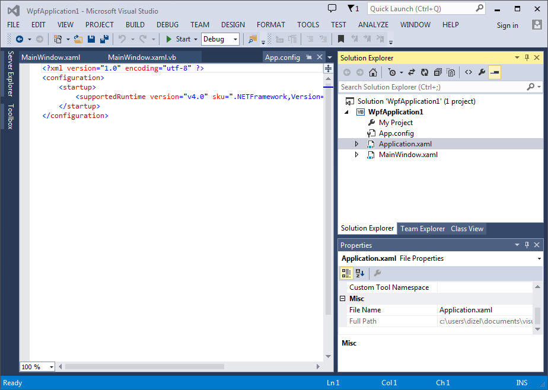Click the Navigate Backward toolbar icon

click(x=19, y=39)
